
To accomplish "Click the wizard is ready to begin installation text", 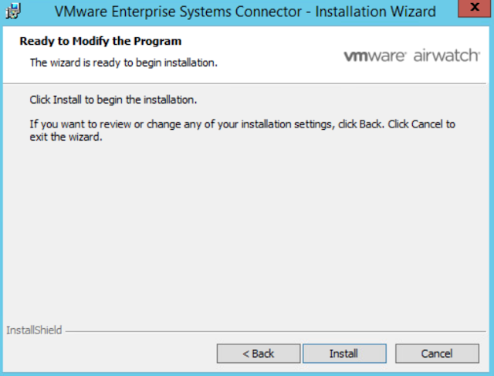I will (x=123, y=63).
